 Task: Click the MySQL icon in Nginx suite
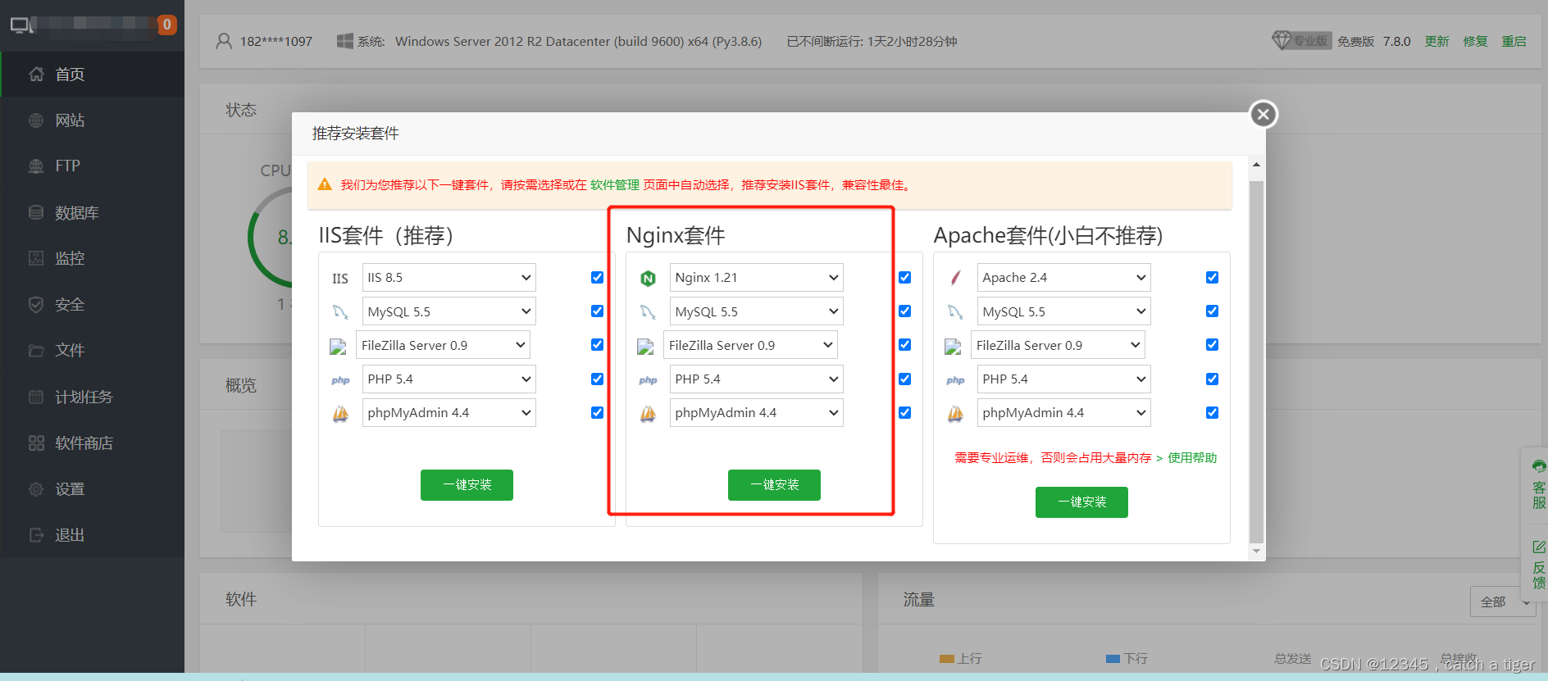(x=648, y=312)
